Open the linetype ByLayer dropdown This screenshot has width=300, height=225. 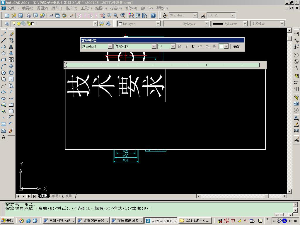click(x=207, y=24)
